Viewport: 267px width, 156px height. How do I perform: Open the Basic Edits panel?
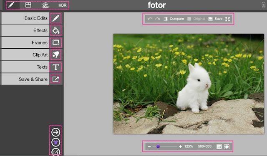coord(25,18)
